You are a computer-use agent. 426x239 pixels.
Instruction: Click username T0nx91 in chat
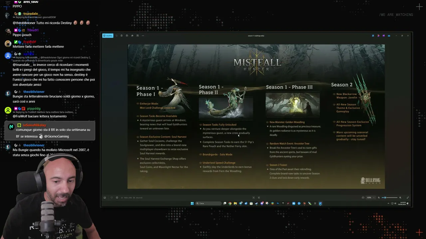33,30
